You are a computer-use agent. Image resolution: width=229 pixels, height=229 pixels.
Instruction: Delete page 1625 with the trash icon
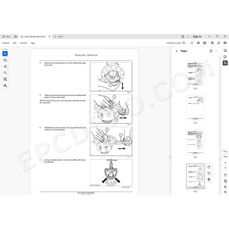[x=209, y=180]
